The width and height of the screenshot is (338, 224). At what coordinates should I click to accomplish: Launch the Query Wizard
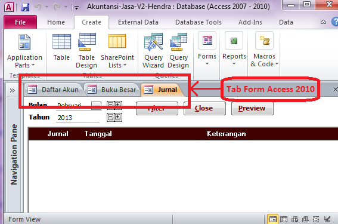click(153, 51)
